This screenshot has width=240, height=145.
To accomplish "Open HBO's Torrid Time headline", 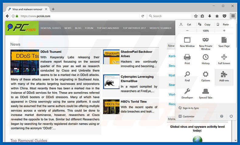I will point(134,101).
